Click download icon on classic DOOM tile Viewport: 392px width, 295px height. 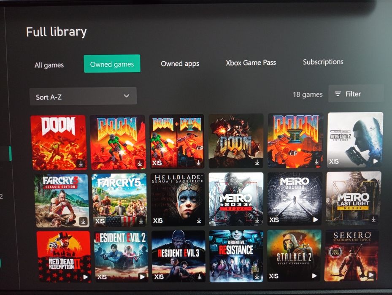[140, 163]
